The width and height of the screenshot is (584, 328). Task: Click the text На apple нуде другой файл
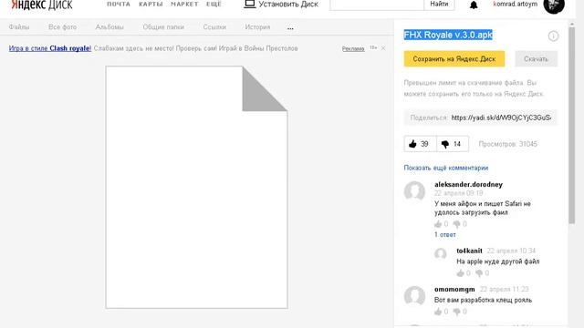[498, 261]
